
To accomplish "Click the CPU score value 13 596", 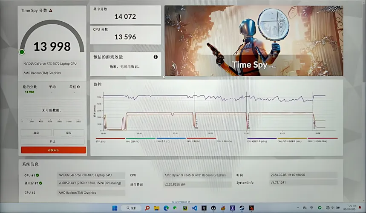I will point(125,37).
